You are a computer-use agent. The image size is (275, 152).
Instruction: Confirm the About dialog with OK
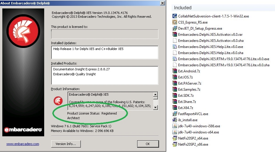148,144
